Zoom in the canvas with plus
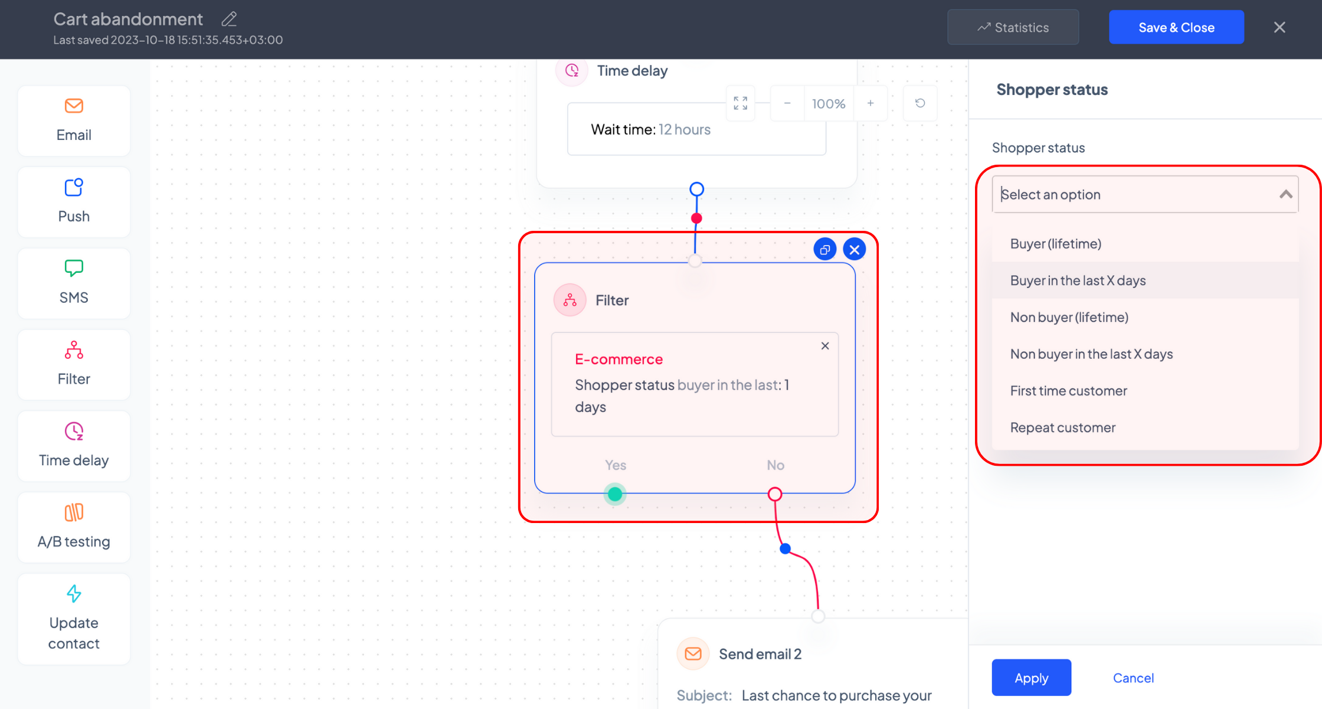Image resolution: width=1322 pixels, height=709 pixels. point(871,103)
